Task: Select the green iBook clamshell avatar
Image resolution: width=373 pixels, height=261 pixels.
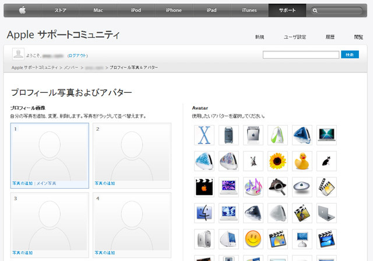Action: [277, 135]
